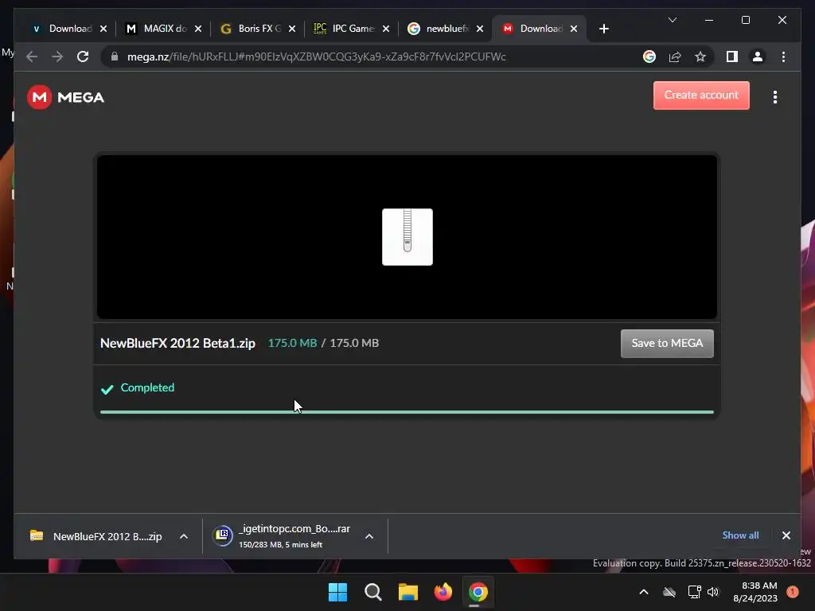This screenshot has width=815, height=611.
Task: Open the Chrome side panel
Action: [x=732, y=56]
